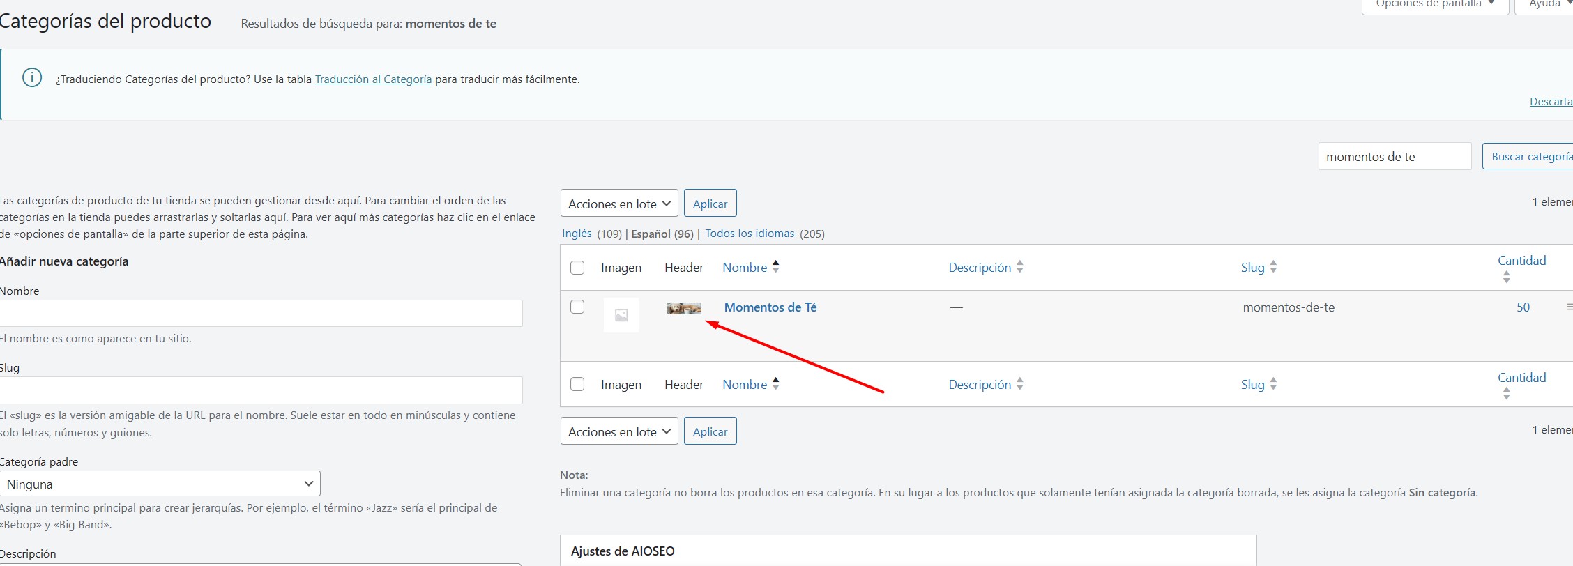Open the Traducción al Categoría link
Screen dimensions: 1573x566
[373, 79]
